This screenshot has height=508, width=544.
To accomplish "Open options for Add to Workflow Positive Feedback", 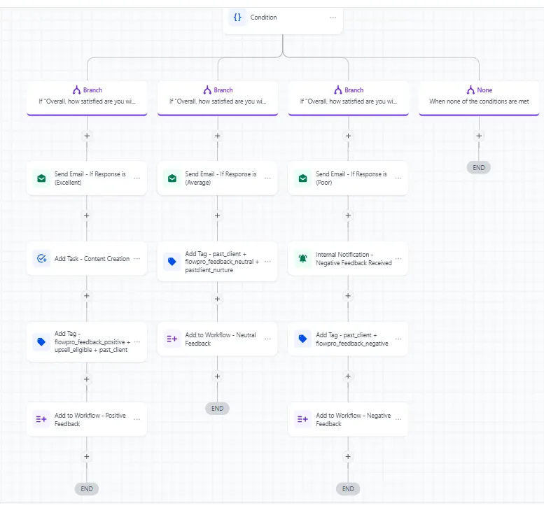I will (137, 419).
